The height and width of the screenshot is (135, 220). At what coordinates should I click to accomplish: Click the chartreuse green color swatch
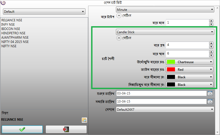171,62
